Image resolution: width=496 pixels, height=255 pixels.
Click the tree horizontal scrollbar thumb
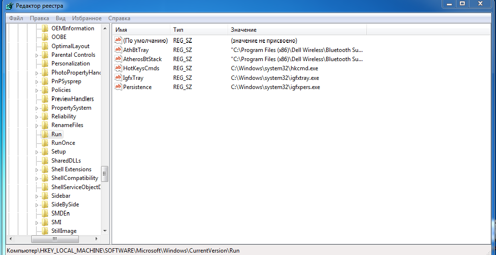coord(55,239)
